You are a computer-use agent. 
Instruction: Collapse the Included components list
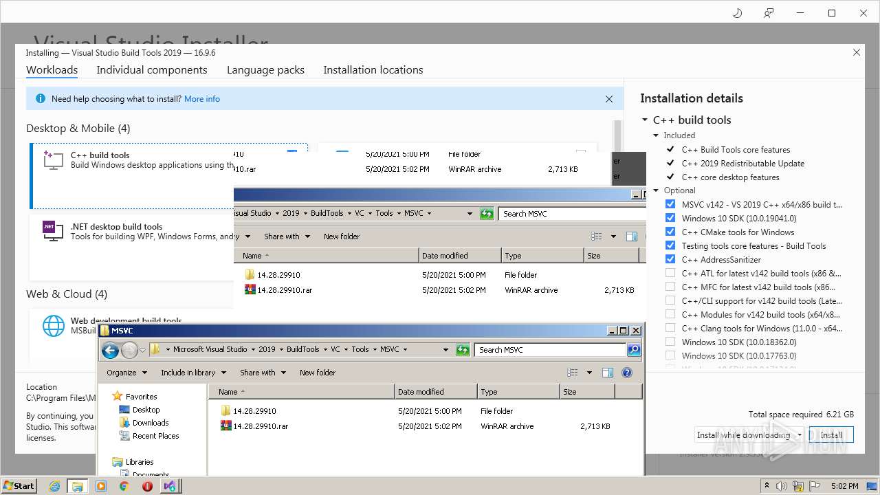pyautogui.click(x=656, y=135)
